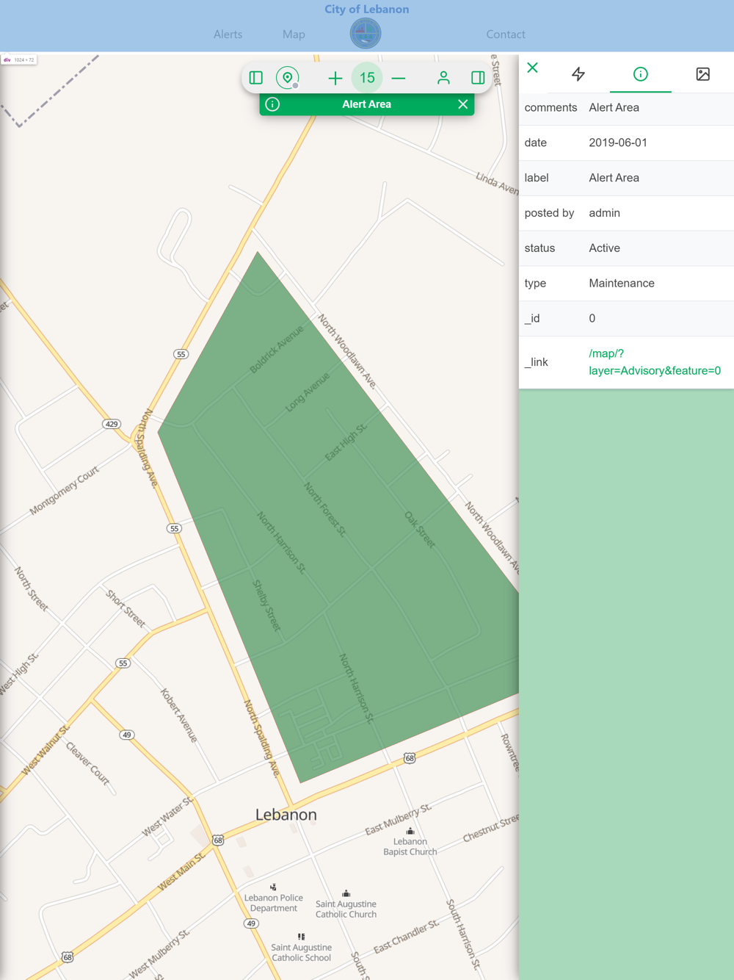
Task: Click the locate-me map pin icon
Action: (x=288, y=78)
